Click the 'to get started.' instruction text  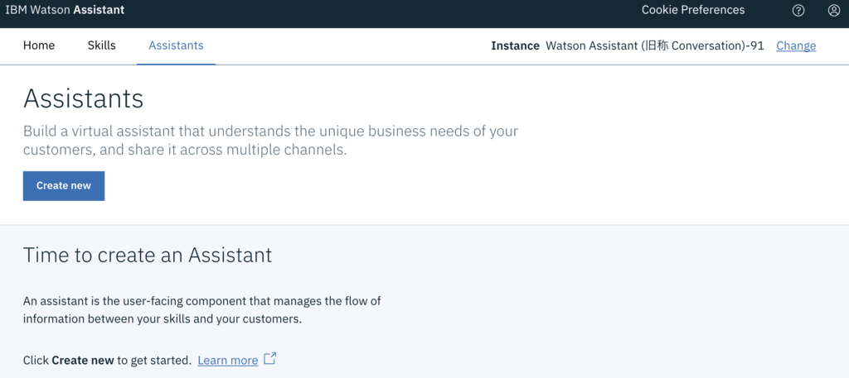pos(154,361)
